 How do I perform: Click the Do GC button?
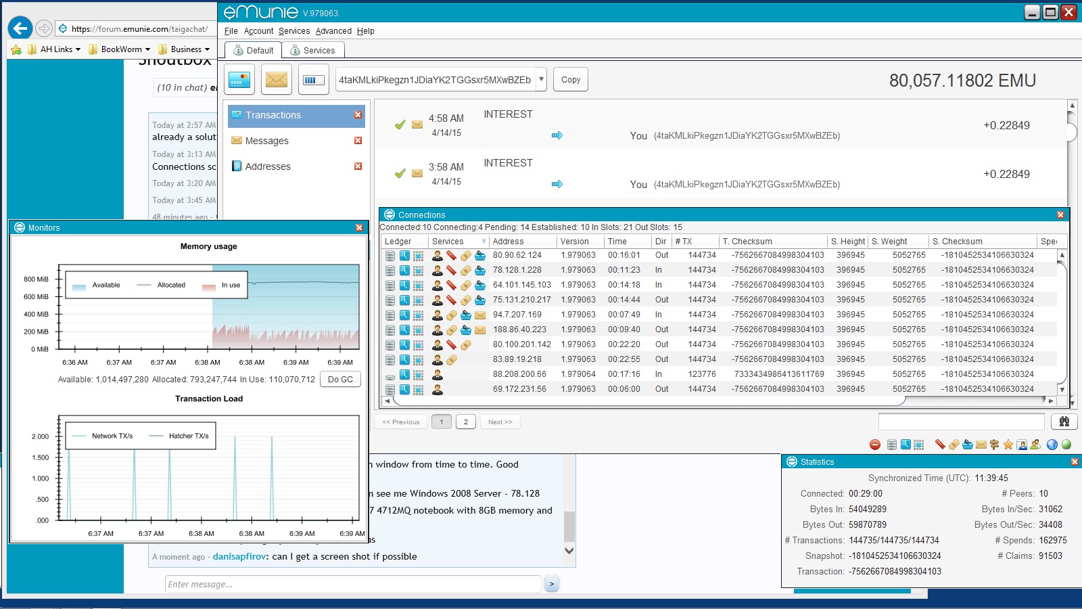340,380
